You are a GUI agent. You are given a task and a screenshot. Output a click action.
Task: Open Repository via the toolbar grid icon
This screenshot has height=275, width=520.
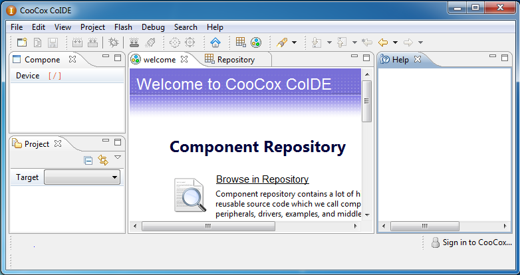point(241,42)
